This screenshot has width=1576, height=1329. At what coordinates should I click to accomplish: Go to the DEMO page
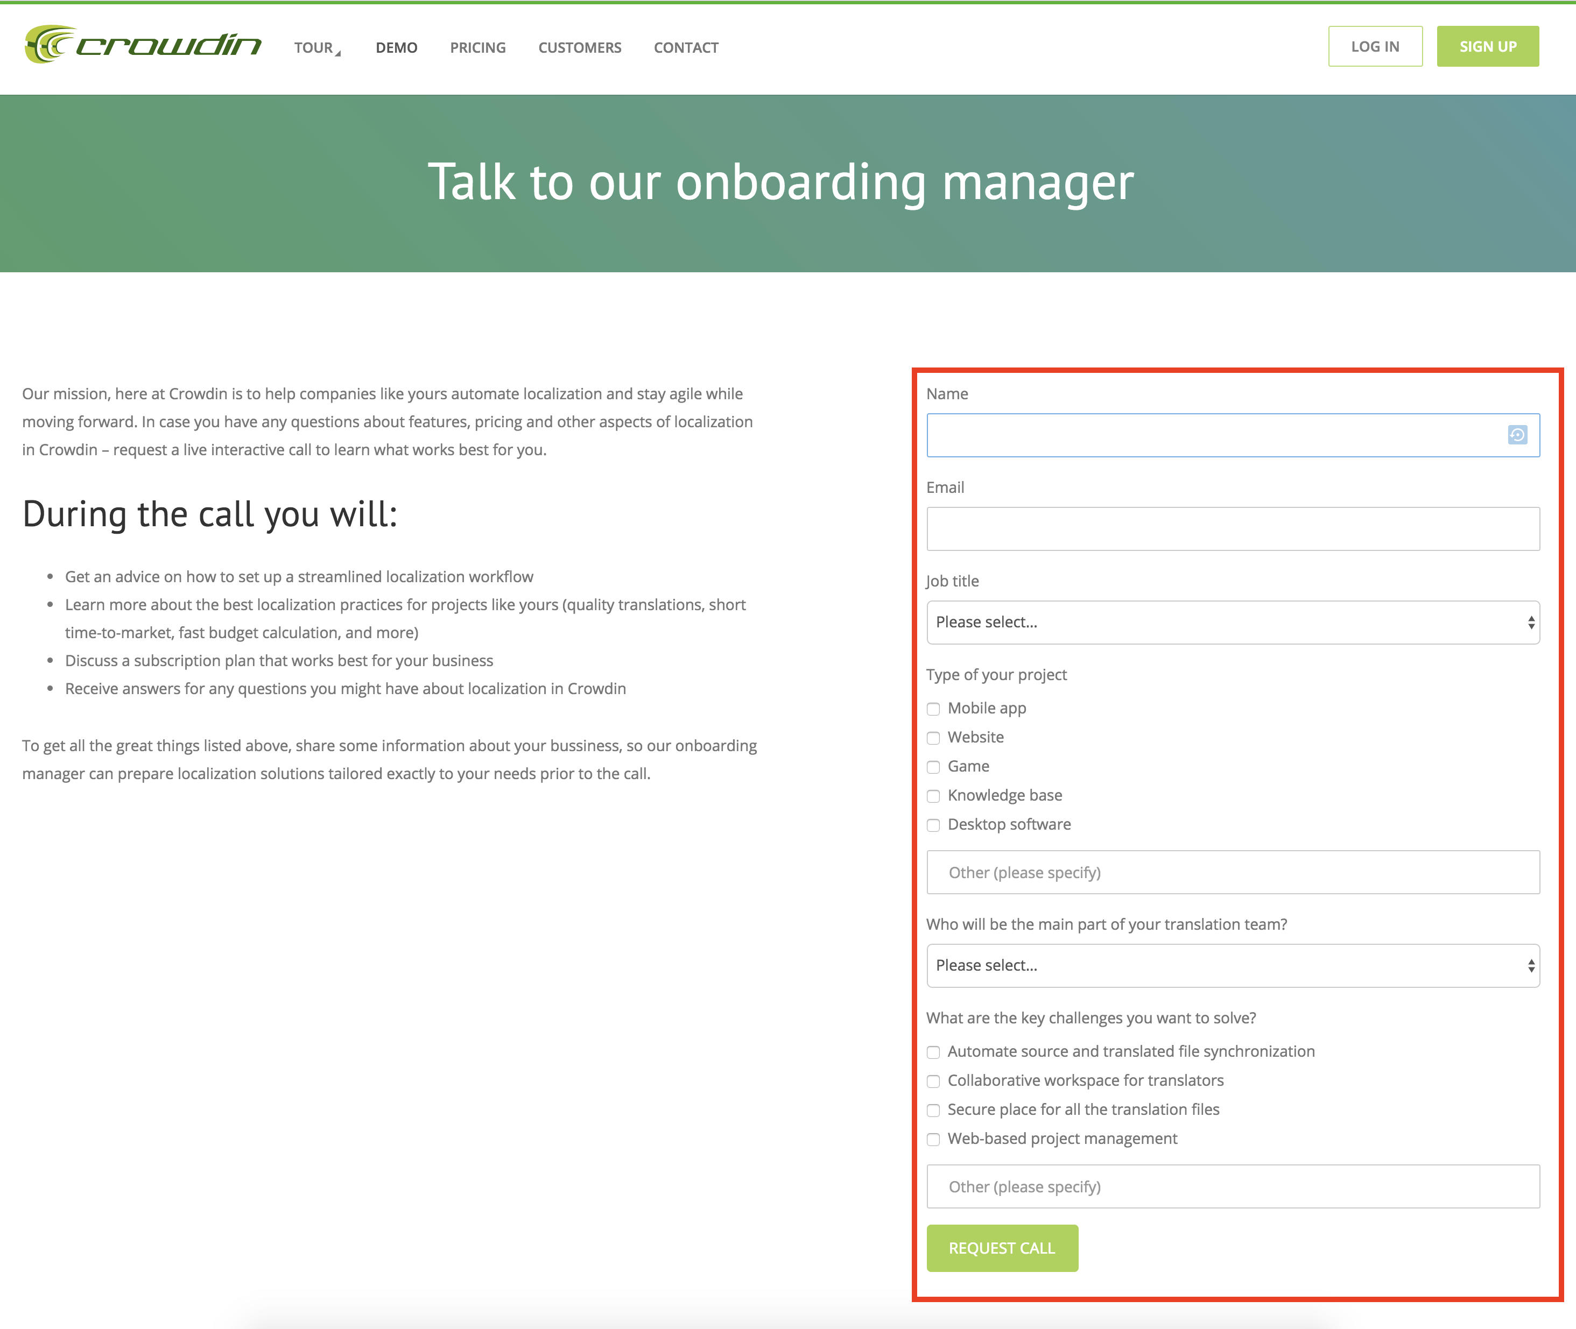click(397, 47)
